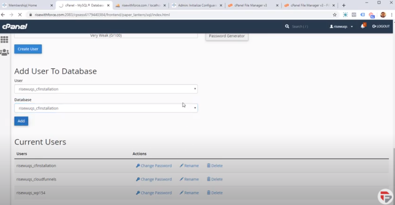Open the Password Generator

point(226,36)
